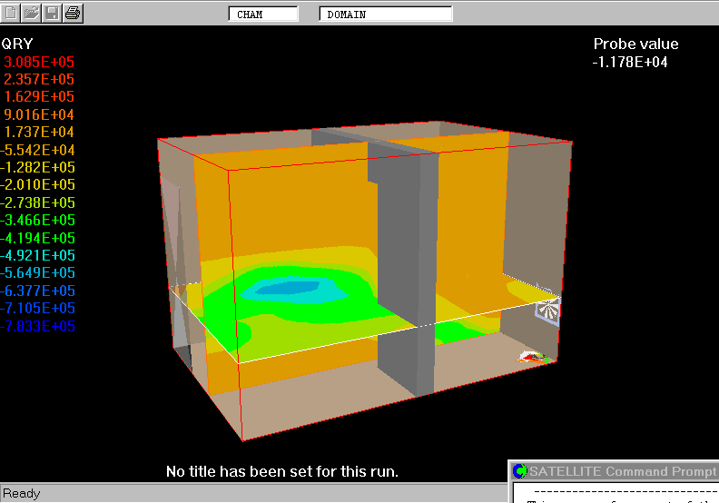Click the New file toolbar icon

[10, 14]
